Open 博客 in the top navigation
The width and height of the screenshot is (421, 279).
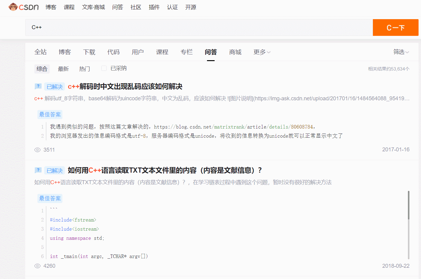(51, 7)
